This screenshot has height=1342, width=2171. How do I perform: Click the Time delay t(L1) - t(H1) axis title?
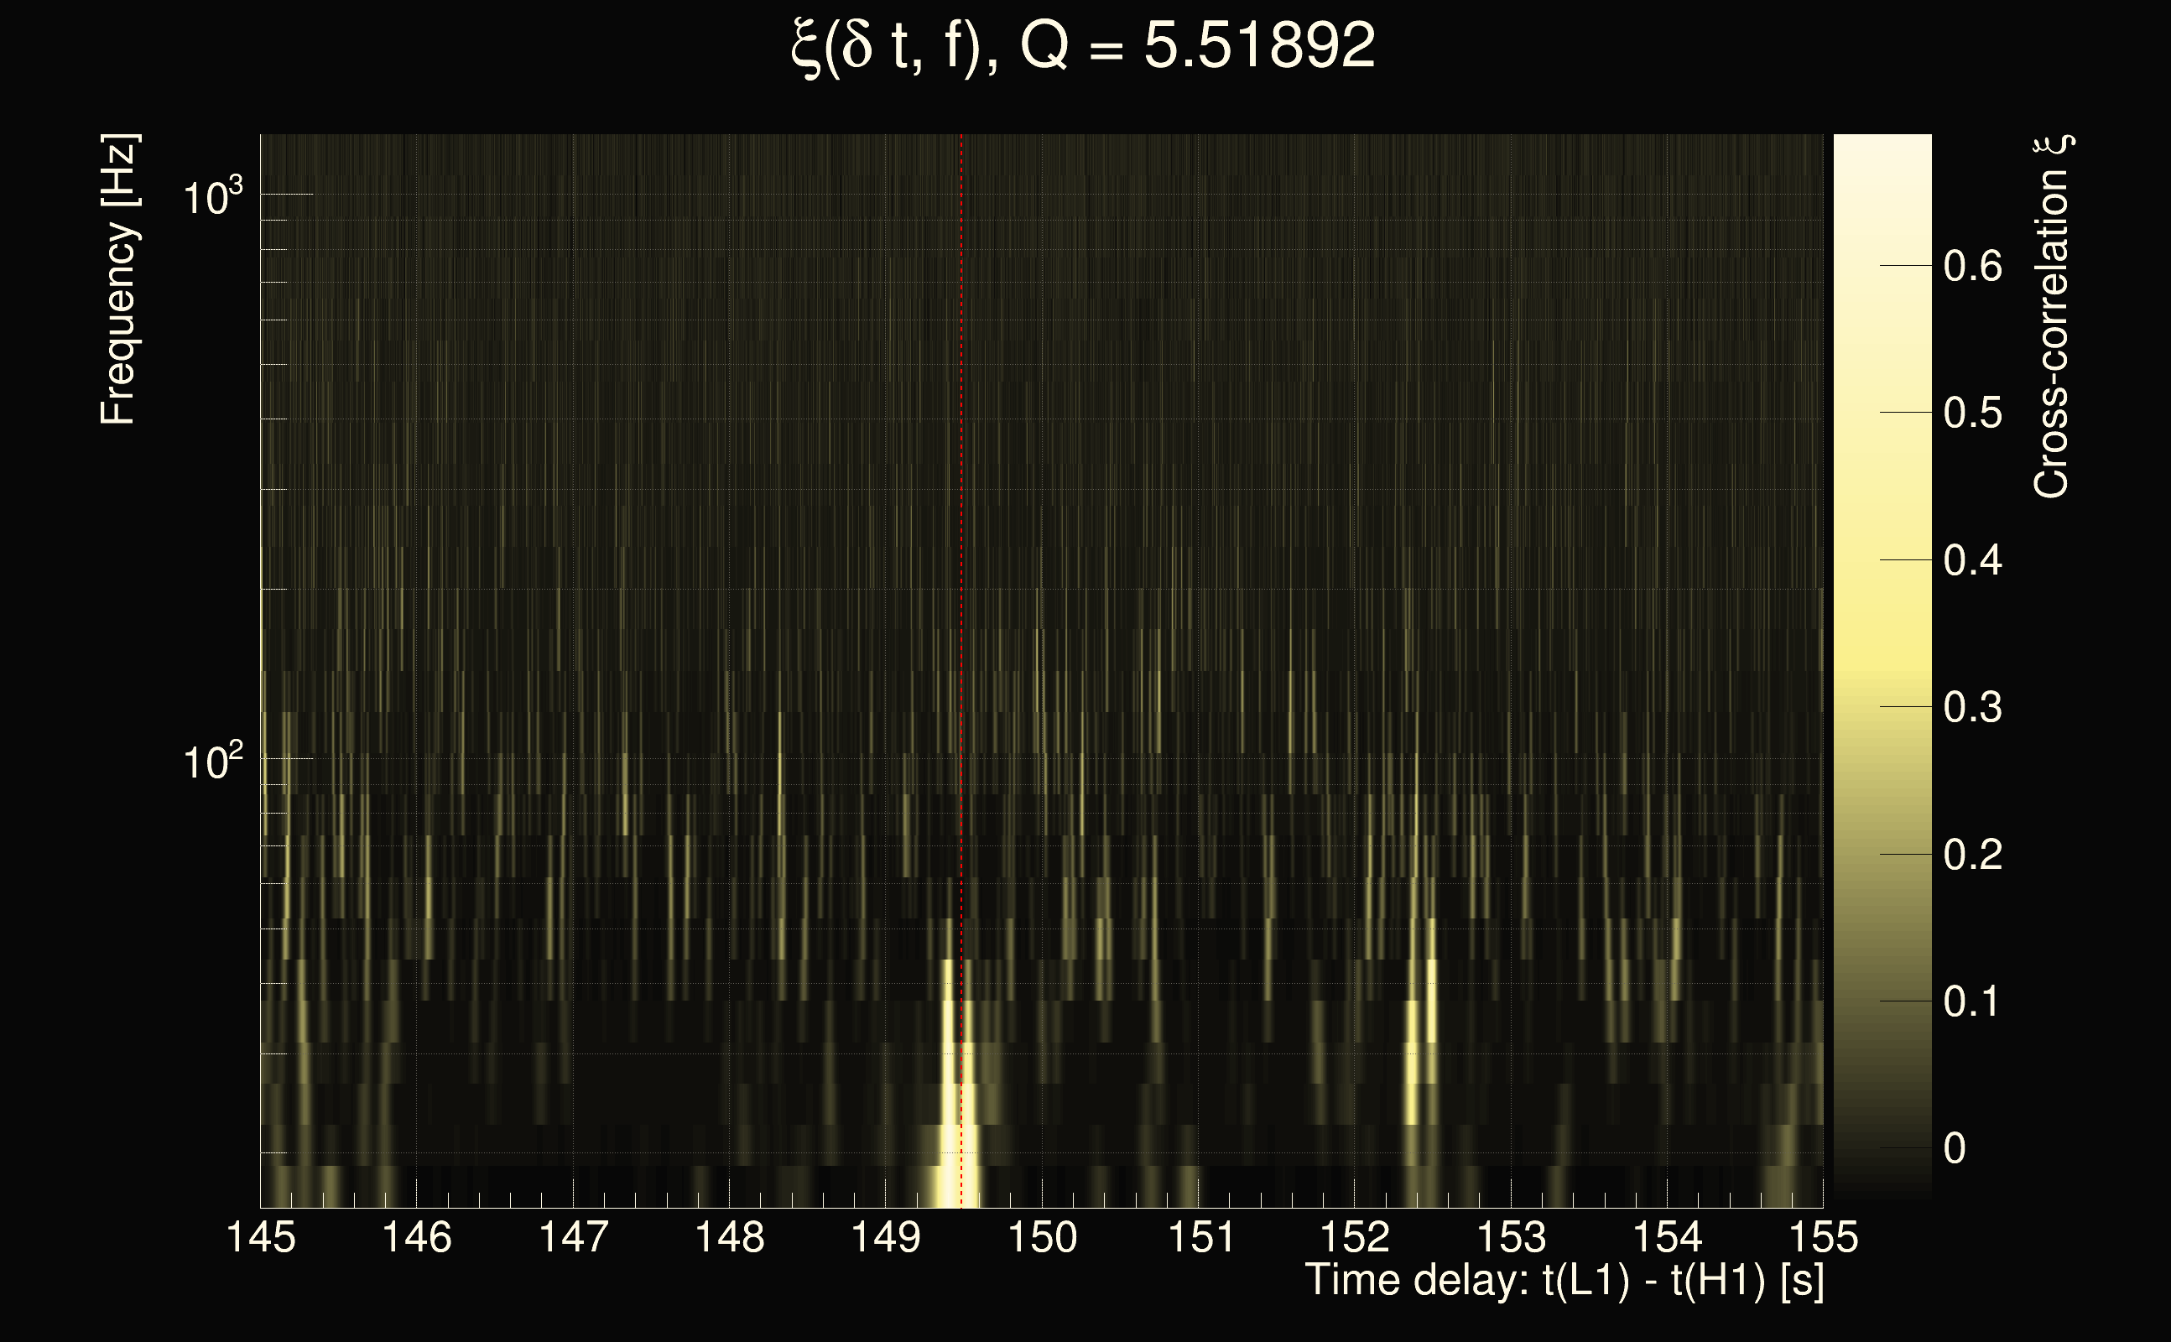pyautogui.click(x=1564, y=1281)
